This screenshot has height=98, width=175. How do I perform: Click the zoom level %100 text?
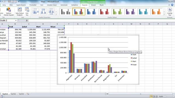click(x=161, y=96)
